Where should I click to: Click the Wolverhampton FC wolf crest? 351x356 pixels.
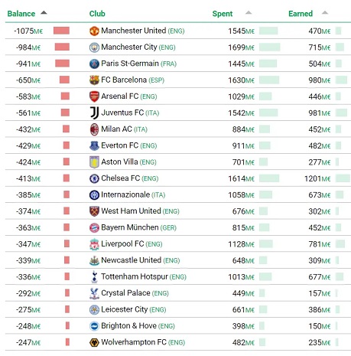94,342
